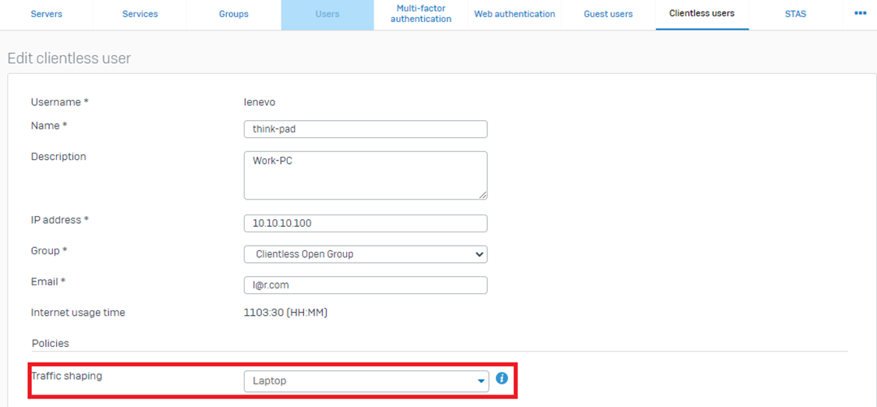The width and height of the screenshot is (877, 407).
Task: Select the Users tab
Action: tap(327, 14)
